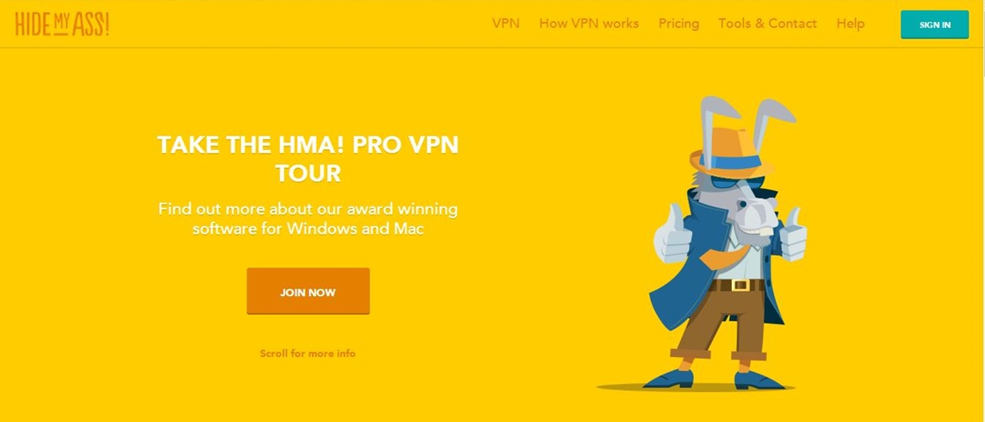Screen dimensions: 985x422
Task: Open the How VPN works page
Action: coord(588,24)
